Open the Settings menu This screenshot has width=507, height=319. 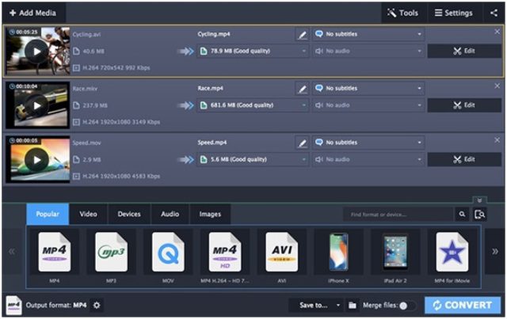point(454,13)
